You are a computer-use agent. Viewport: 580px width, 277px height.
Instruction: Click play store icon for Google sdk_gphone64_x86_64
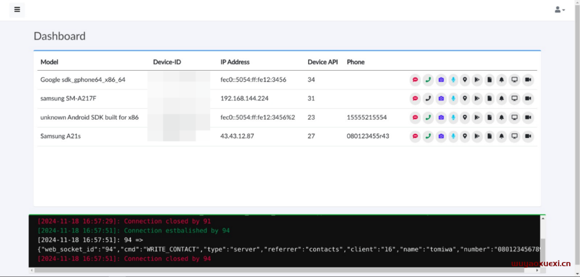477,80
